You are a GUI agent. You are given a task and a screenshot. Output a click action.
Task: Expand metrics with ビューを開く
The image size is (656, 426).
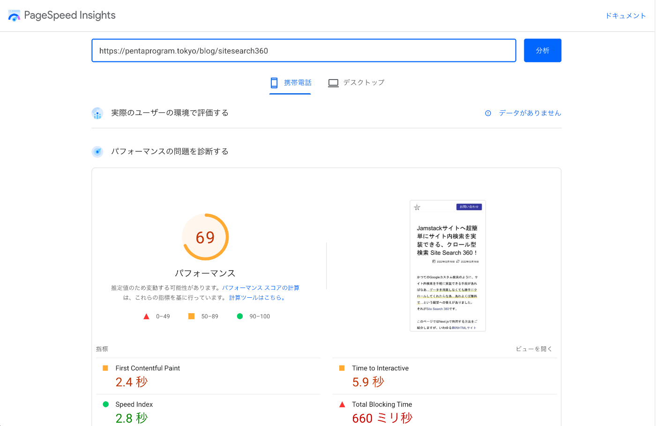pos(534,349)
